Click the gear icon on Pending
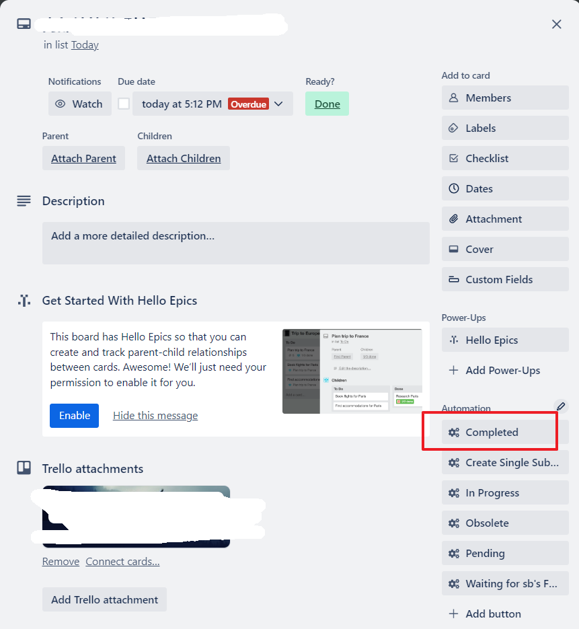This screenshot has height=629, width=579. click(454, 554)
